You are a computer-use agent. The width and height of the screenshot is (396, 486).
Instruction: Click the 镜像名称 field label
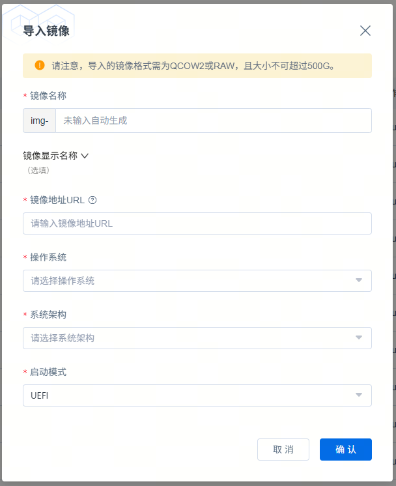(x=48, y=96)
